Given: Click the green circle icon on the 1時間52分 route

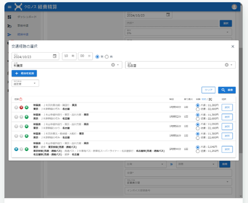Looking at the screenshot, I should [26, 117].
